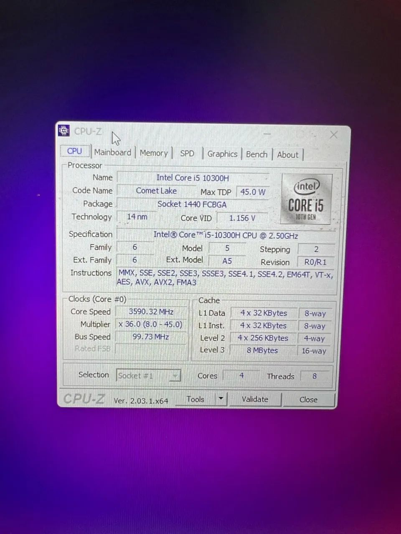Click the x 36.0 (8.0 - 45.0) multiplier

[x=150, y=324]
